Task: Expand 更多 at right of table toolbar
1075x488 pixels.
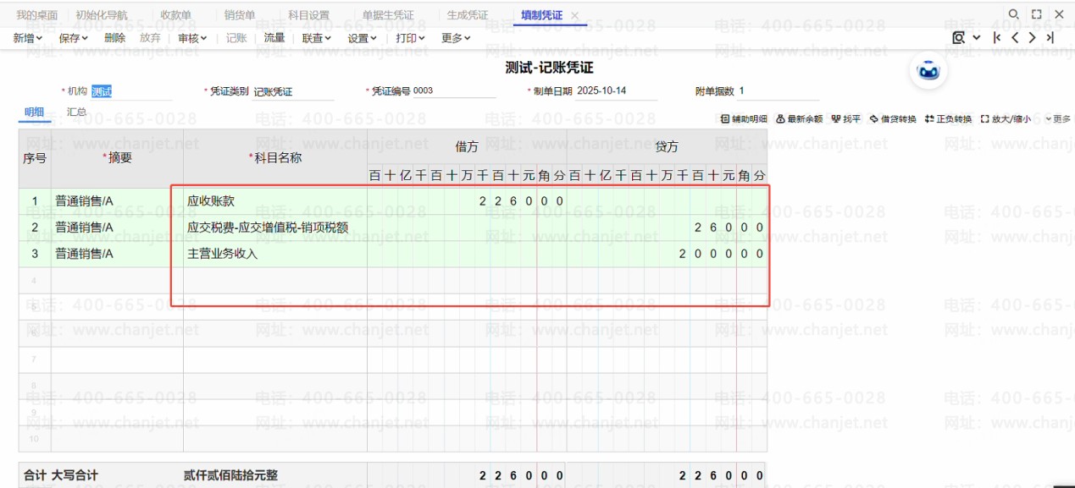Action: (1058, 119)
